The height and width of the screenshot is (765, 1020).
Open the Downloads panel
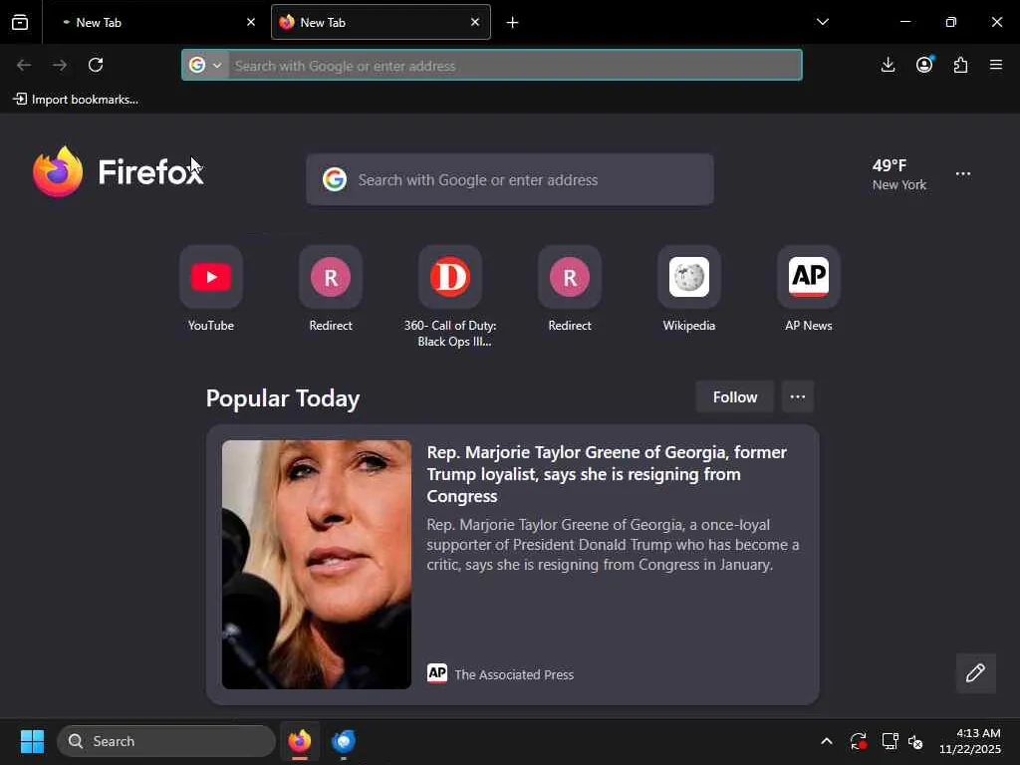[x=888, y=65]
